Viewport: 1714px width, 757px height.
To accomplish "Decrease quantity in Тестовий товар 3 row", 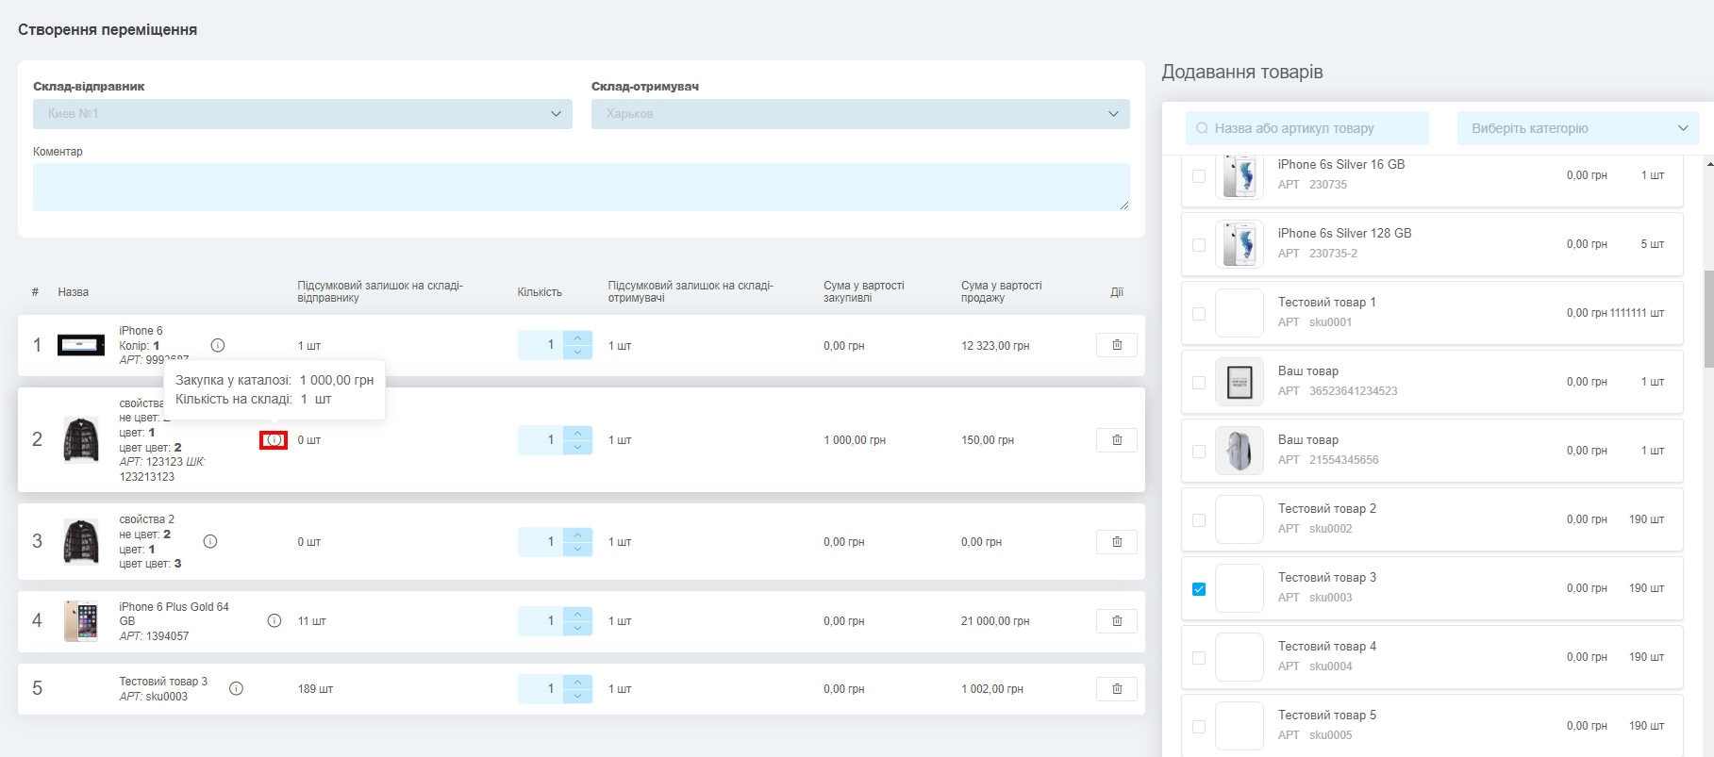I will pyautogui.click(x=577, y=697).
